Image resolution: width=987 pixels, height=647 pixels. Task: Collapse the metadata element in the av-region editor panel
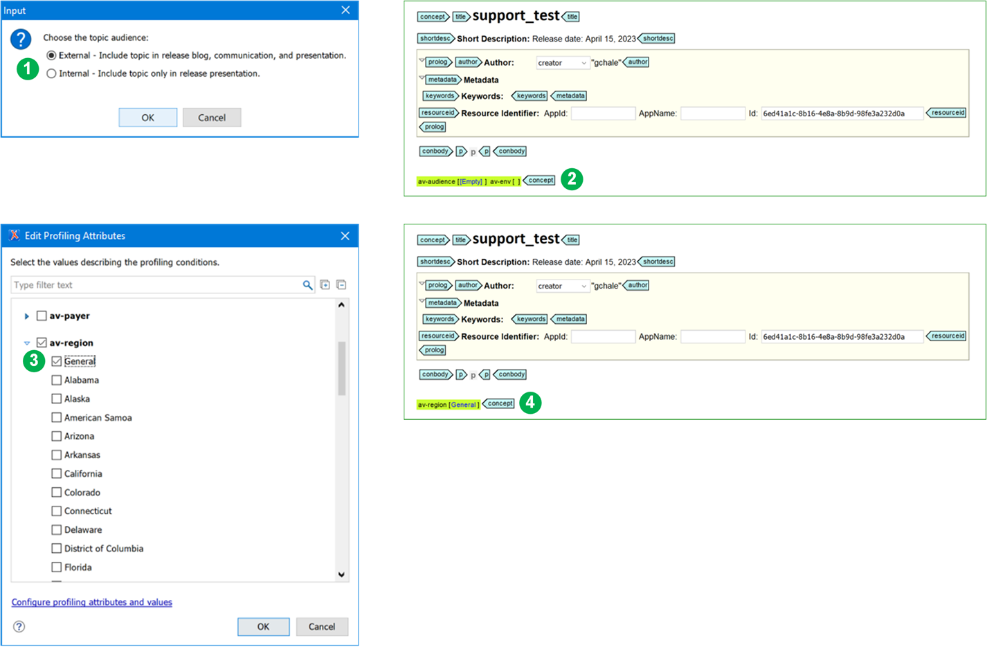click(x=422, y=301)
